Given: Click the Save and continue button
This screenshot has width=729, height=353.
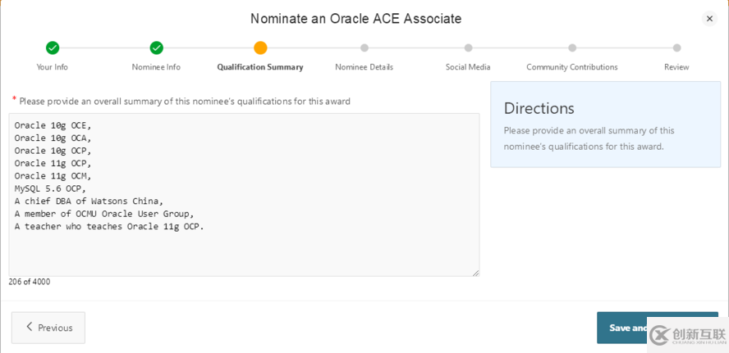Looking at the screenshot, I should (x=658, y=328).
